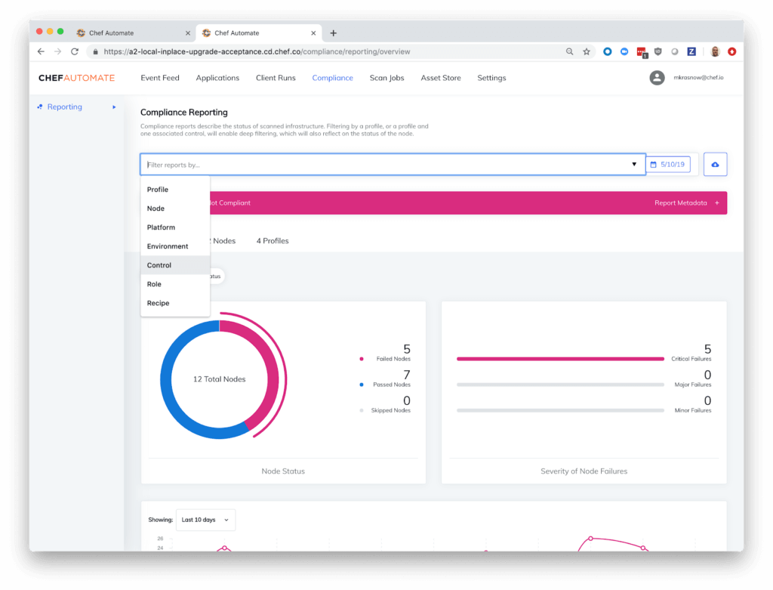Image resolution: width=773 pixels, height=590 pixels.
Task: Open a new browser tab with plus icon
Action: pos(334,33)
